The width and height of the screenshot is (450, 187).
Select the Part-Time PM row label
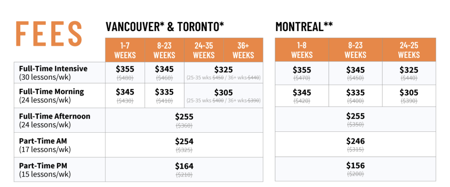click(x=45, y=169)
